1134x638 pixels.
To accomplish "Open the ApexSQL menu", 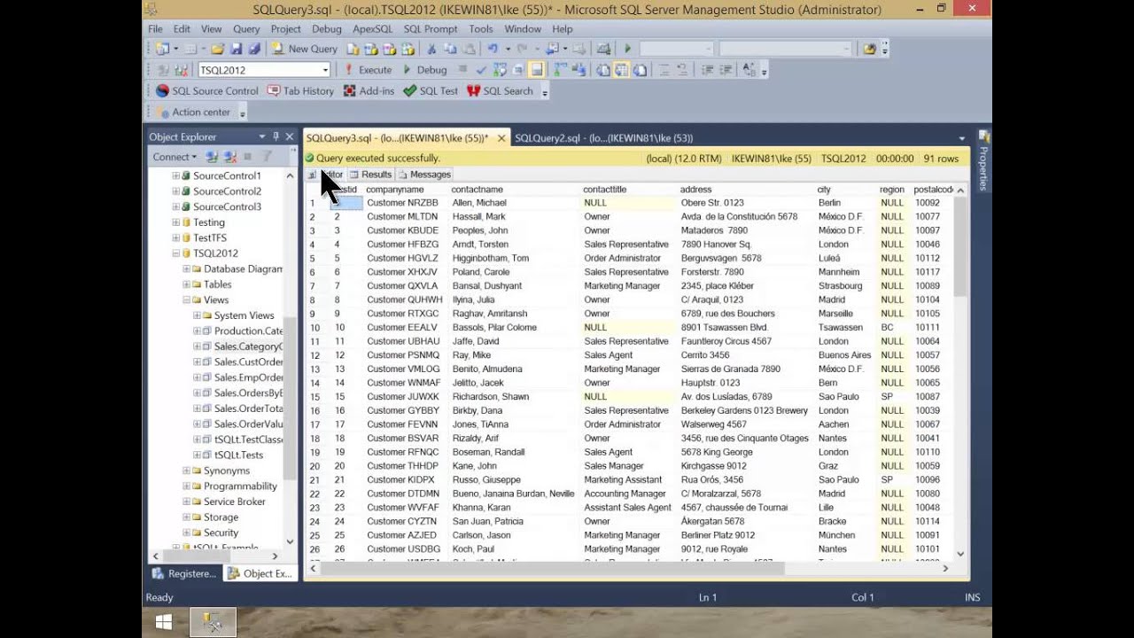I will click(372, 29).
